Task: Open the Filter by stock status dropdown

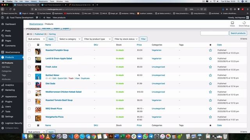Action: (x=126, y=39)
